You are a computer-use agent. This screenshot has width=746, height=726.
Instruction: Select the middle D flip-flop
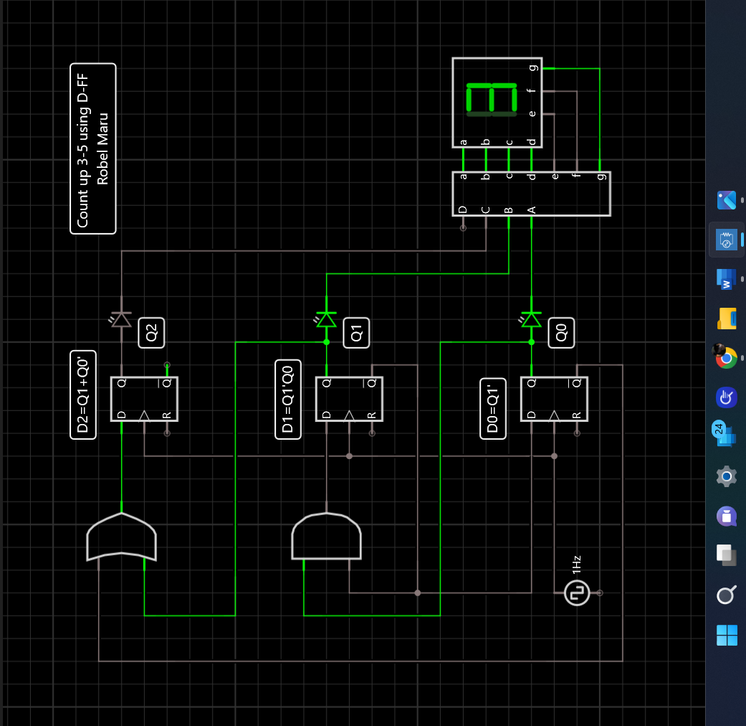click(x=348, y=398)
